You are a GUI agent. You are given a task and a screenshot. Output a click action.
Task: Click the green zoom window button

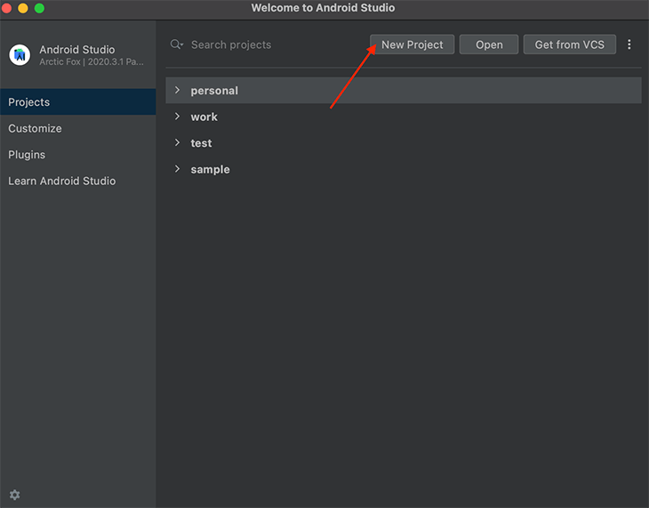tap(39, 8)
